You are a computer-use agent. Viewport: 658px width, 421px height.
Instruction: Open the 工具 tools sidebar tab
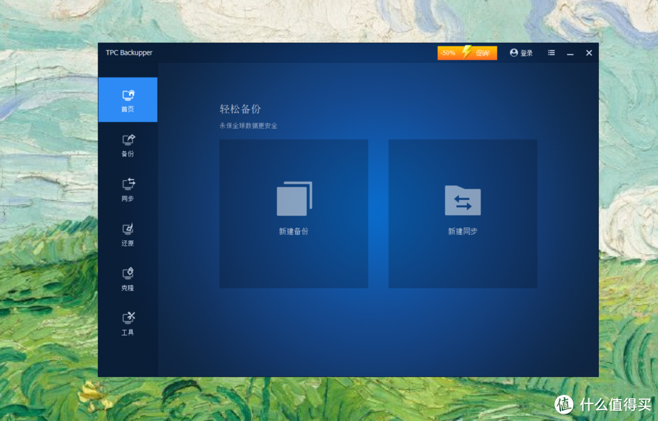pos(127,324)
